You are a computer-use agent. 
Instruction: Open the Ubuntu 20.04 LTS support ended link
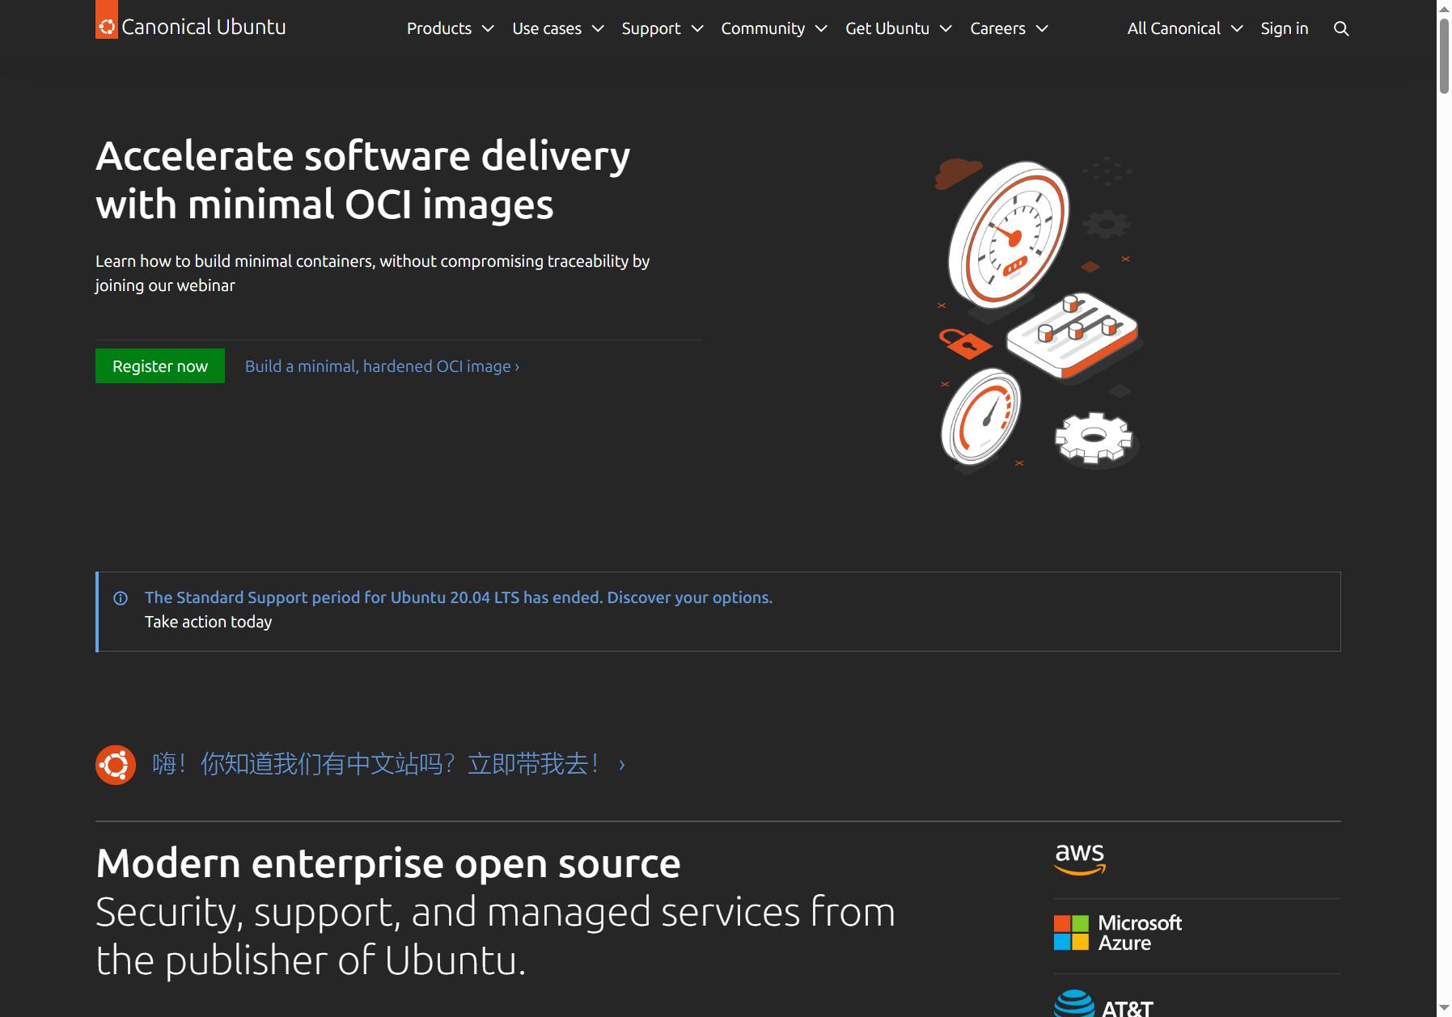[x=459, y=597]
